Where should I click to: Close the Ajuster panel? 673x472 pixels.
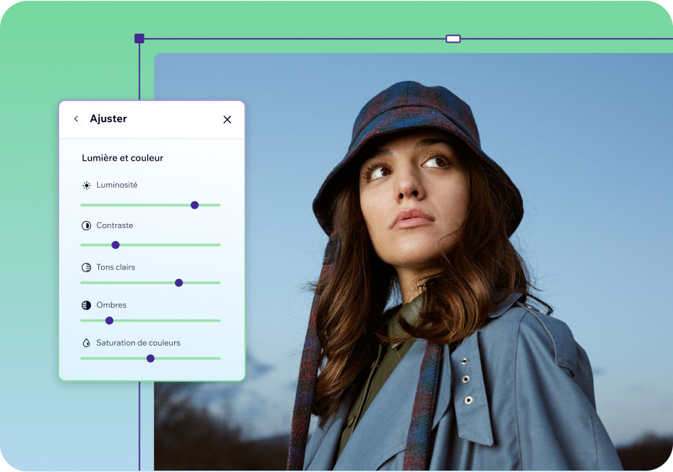pos(227,120)
